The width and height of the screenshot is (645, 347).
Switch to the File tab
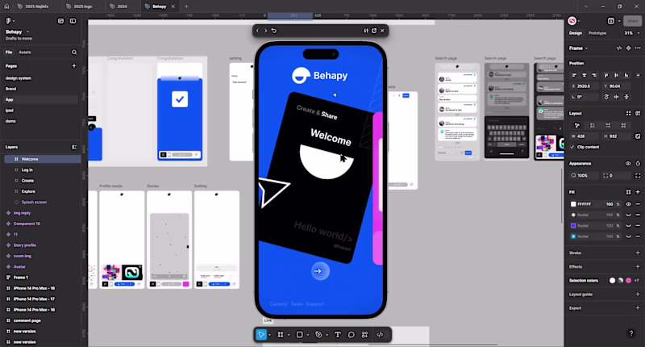[x=9, y=52]
